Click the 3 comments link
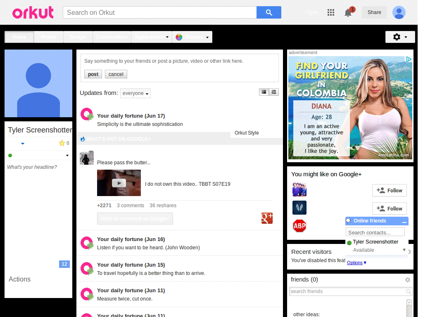Image resolution: width=423 pixels, height=317 pixels. coord(131,206)
